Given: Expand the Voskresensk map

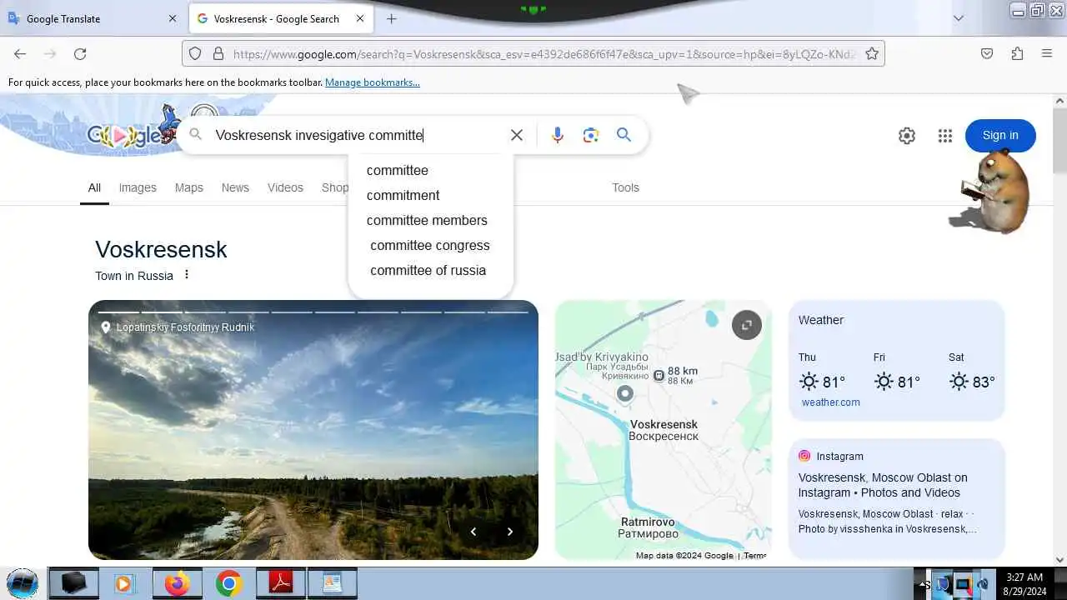Looking at the screenshot, I should tap(747, 325).
